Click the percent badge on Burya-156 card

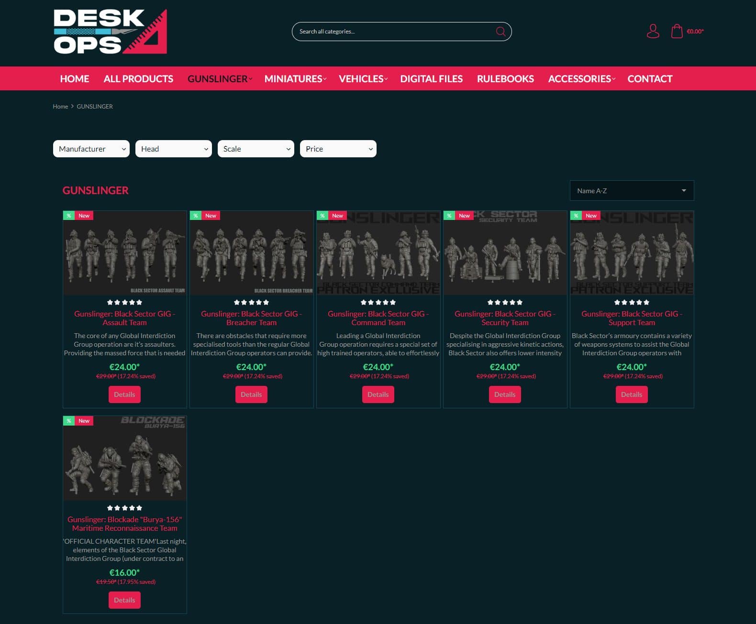click(69, 421)
